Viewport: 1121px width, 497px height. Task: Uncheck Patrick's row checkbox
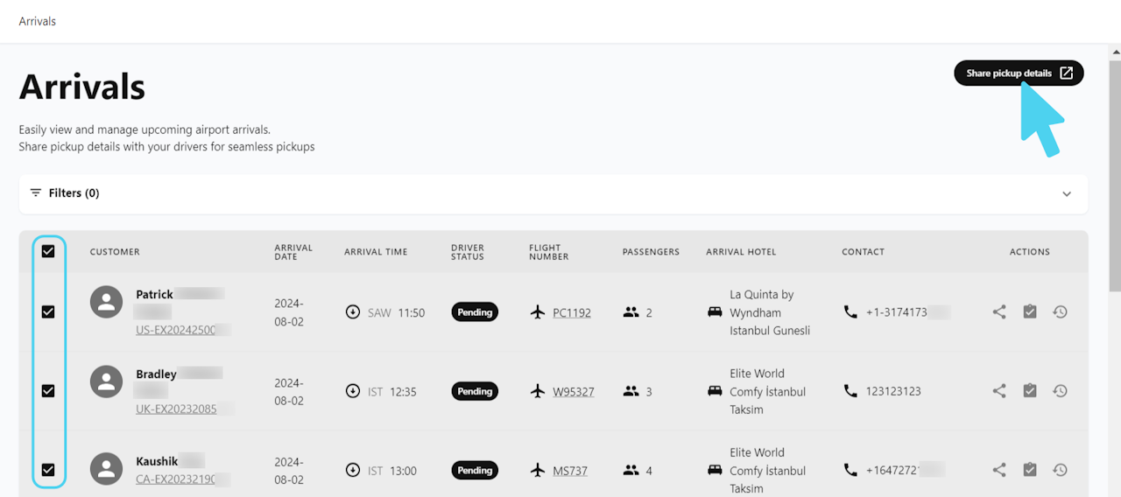click(48, 311)
